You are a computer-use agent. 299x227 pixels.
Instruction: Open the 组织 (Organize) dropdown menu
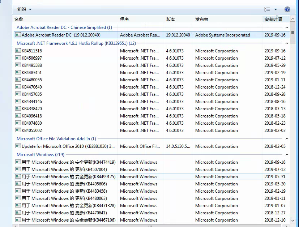tap(24, 9)
